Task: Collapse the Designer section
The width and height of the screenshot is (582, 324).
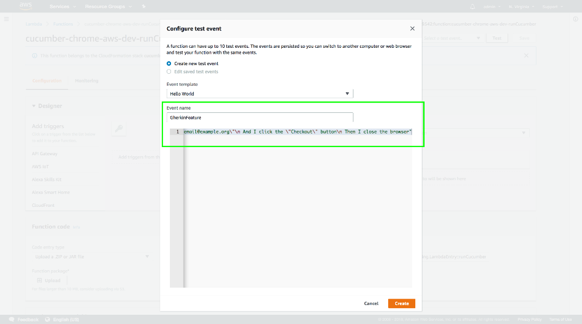Action: pyautogui.click(x=34, y=106)
